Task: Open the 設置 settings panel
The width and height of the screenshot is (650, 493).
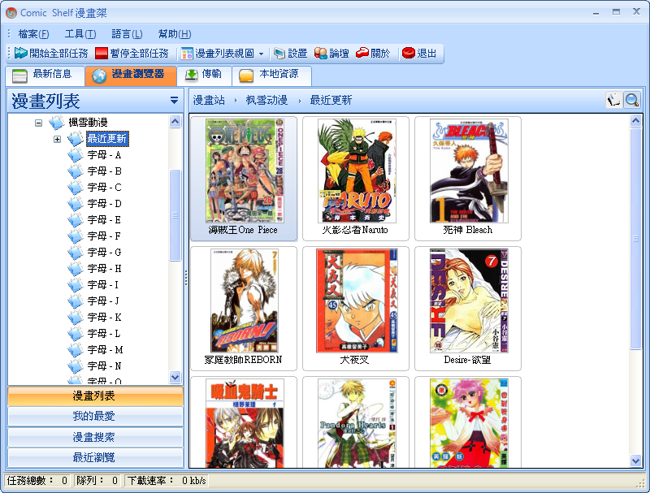Action: (x=277, y=54)
